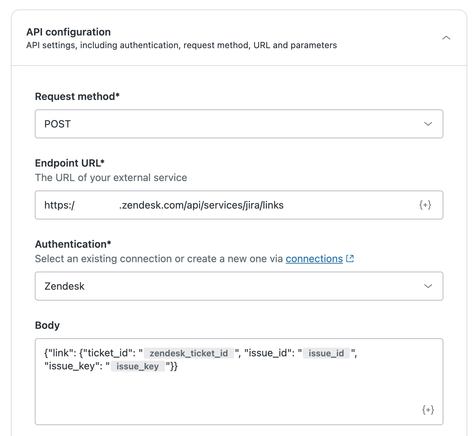Click the Body label
Image resolution: width=476 pixels, height=436 pixels.
pyautogui.click(x=47, y=325)
